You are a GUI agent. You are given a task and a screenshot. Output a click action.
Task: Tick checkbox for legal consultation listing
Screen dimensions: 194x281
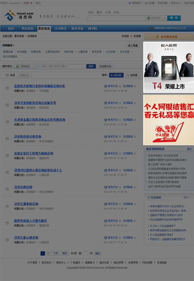(7, 189)
